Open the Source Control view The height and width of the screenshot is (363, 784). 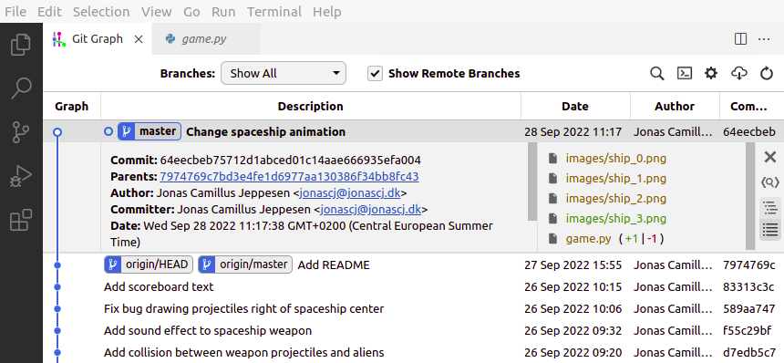point(21,132)
